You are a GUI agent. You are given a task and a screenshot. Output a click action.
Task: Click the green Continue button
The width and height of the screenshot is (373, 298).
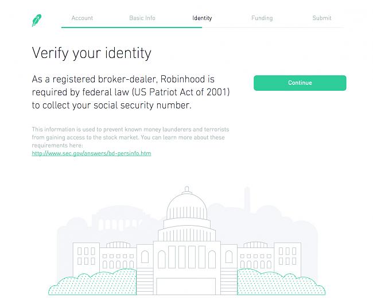(x=300, y=83)
